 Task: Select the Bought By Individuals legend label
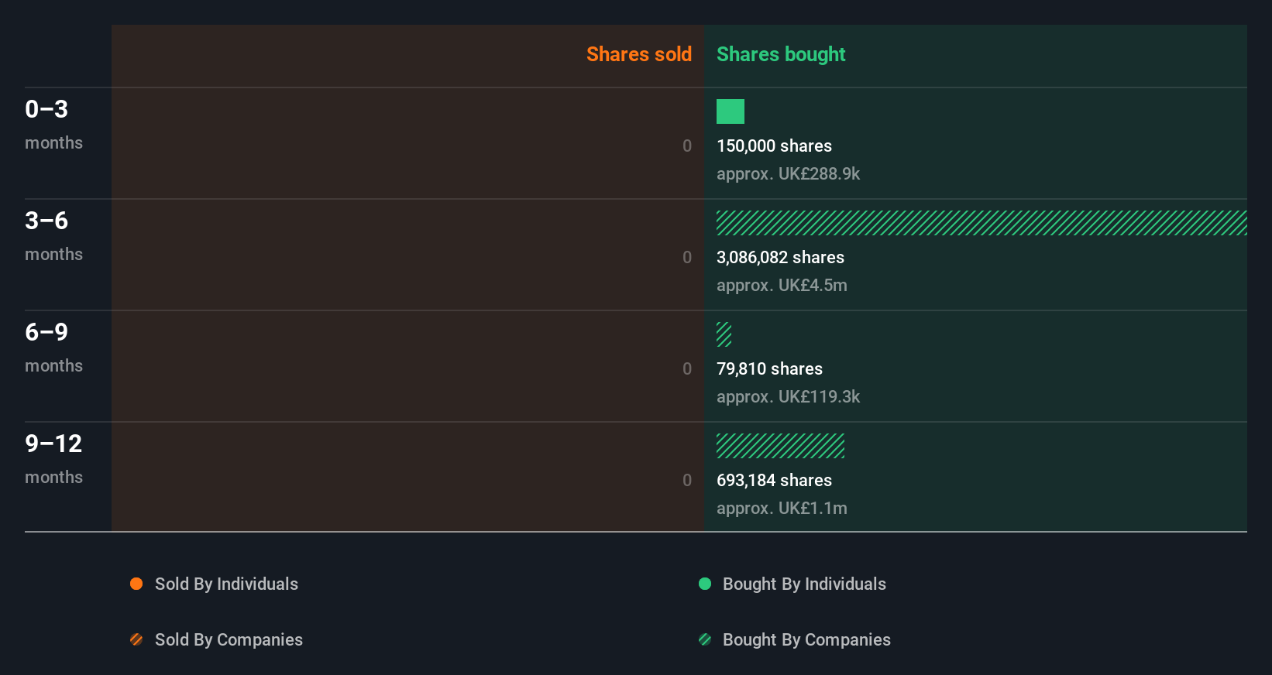pyautogui.click(x=804, y=584)
